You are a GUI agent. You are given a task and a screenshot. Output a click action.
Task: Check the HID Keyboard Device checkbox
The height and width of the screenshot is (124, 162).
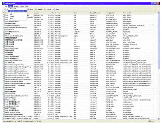click(x=4, y=48)
